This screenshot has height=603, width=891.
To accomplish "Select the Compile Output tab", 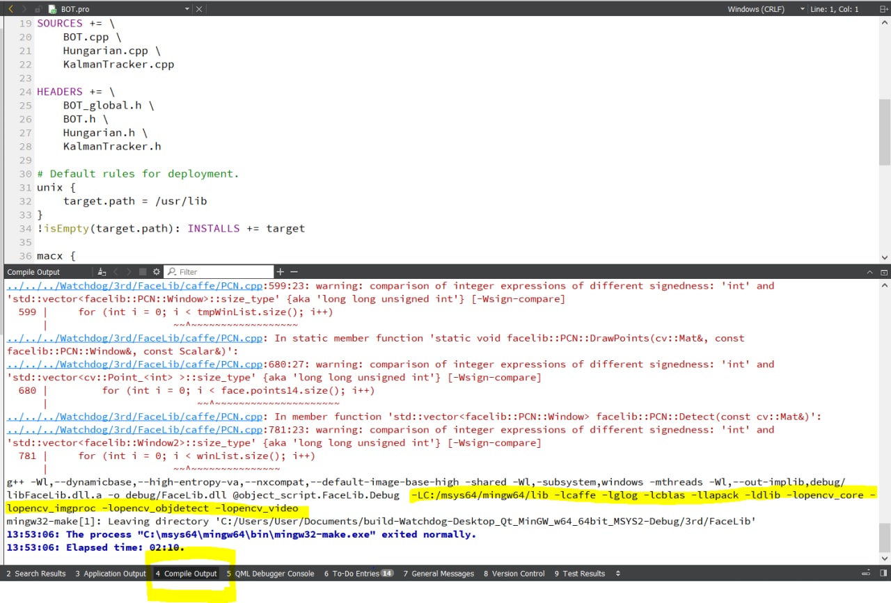I will tap(186, 574).
